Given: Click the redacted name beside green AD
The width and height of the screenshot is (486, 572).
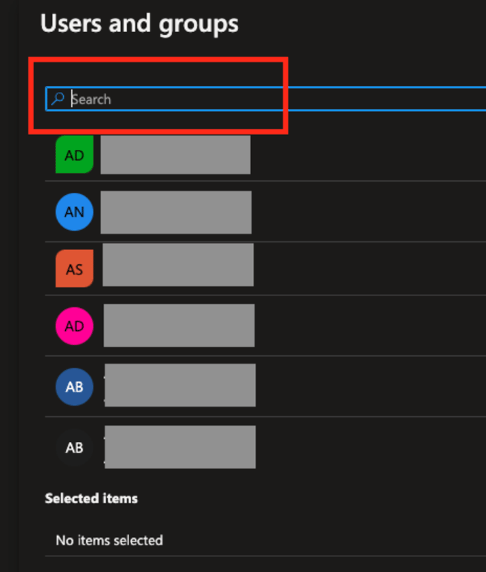Looking at the screenshot, I should (x=175, y=155).
